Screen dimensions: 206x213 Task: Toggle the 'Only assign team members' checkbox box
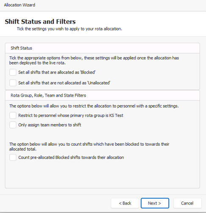click(x=13, y=125)
